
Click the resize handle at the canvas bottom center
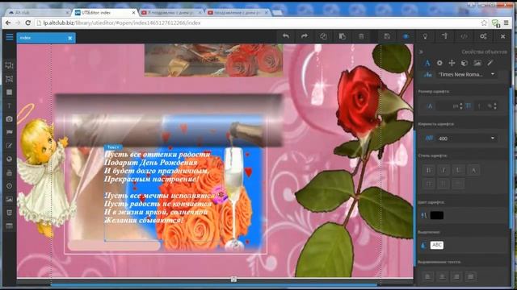click(x=233, y=280)
